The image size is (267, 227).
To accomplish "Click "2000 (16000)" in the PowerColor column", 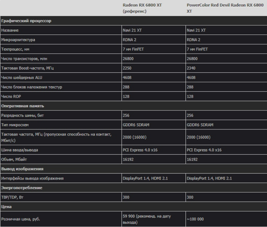I will click(x=199, y=137).
